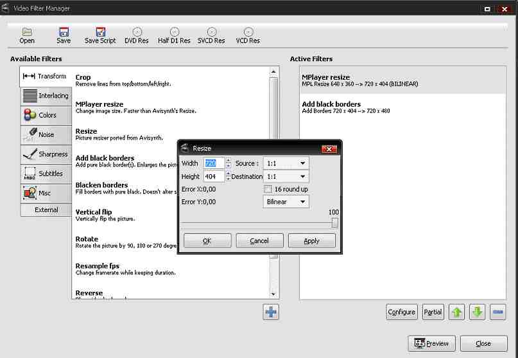Screen dimensions: 518x358
Task: Click the Resize dialog title bar icon
Action: click(x=185, y=148)
